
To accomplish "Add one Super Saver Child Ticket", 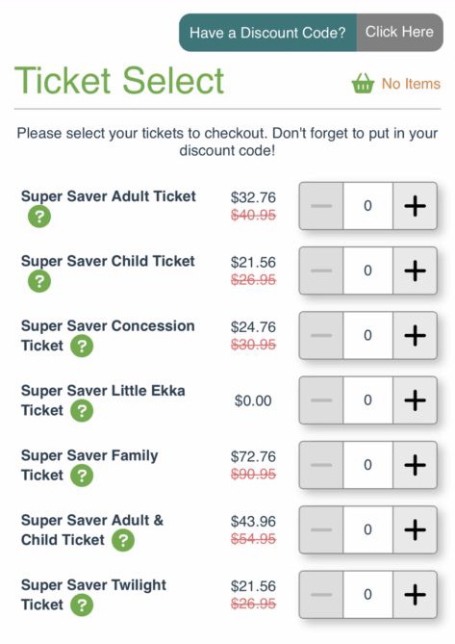I will 415,270.
